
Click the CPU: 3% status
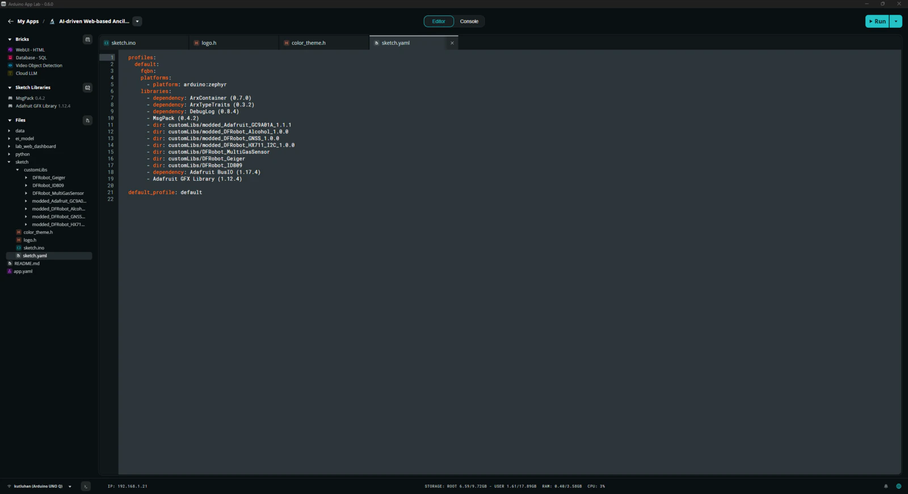pyautogui.click(x=596, y=487)
